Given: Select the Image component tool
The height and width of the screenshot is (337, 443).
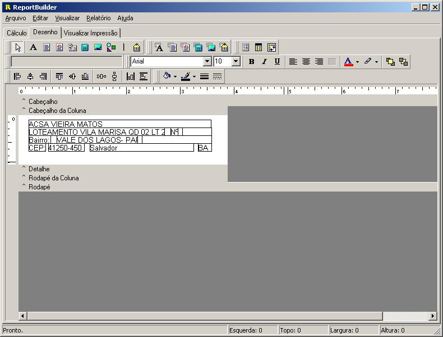Looking at the screenshot, I should pos(98,47).
